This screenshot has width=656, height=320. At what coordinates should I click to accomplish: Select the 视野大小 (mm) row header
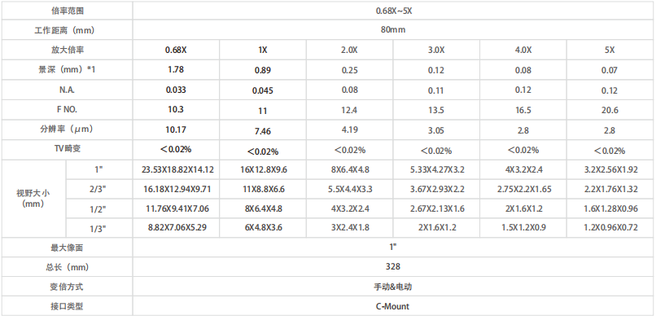(34, 199)
